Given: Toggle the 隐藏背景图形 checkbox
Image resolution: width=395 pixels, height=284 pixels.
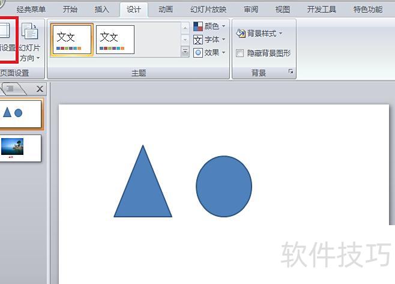Looking at the screenshot, I should (240, 53).
